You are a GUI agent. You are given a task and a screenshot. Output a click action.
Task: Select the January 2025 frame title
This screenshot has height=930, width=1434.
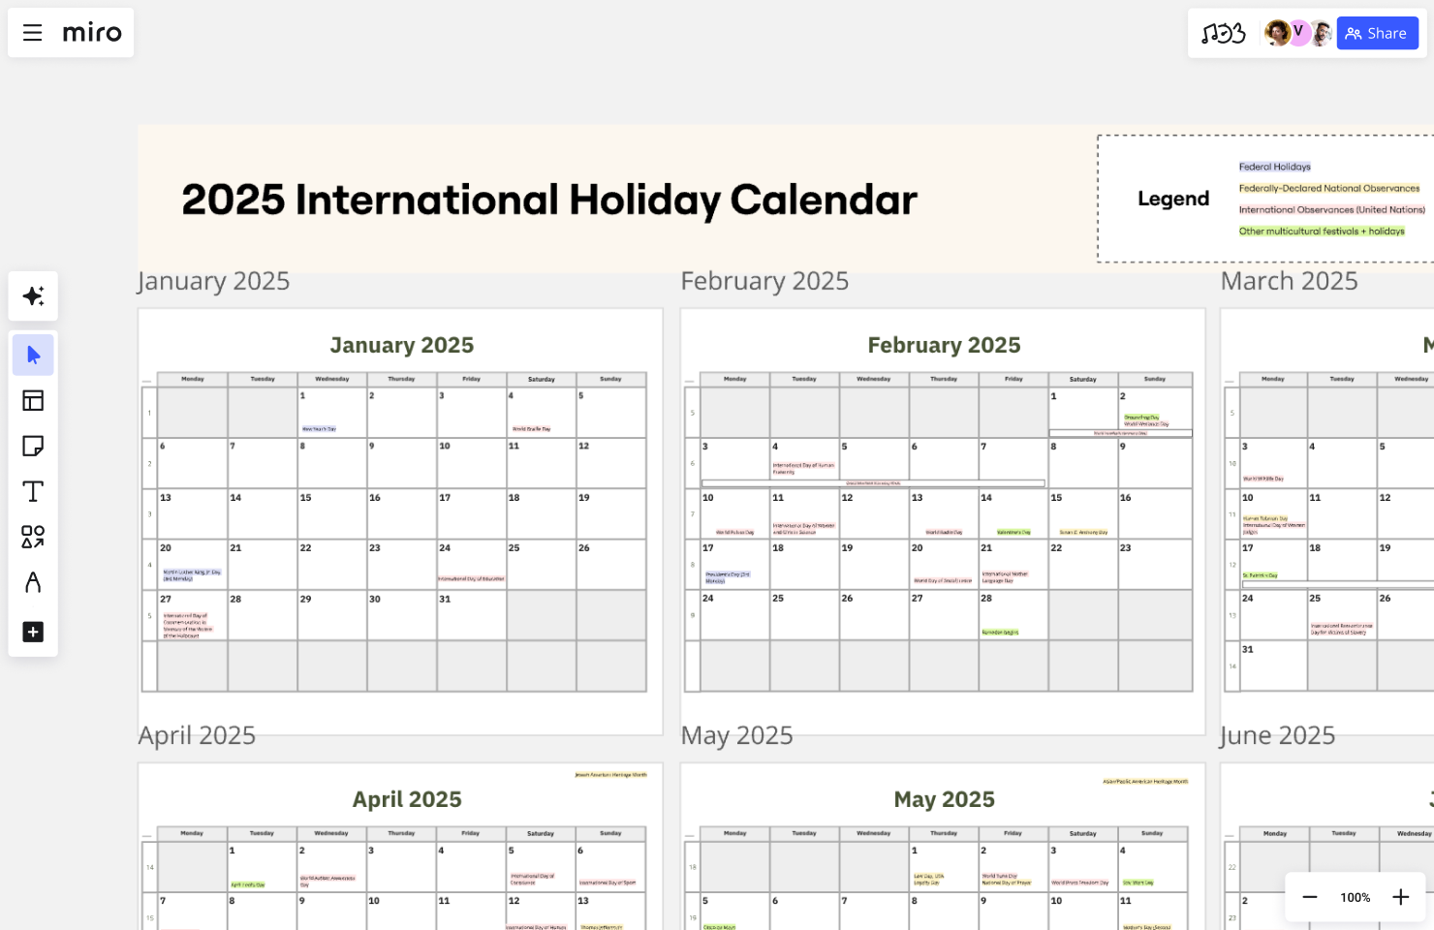(x=213, y=281)
